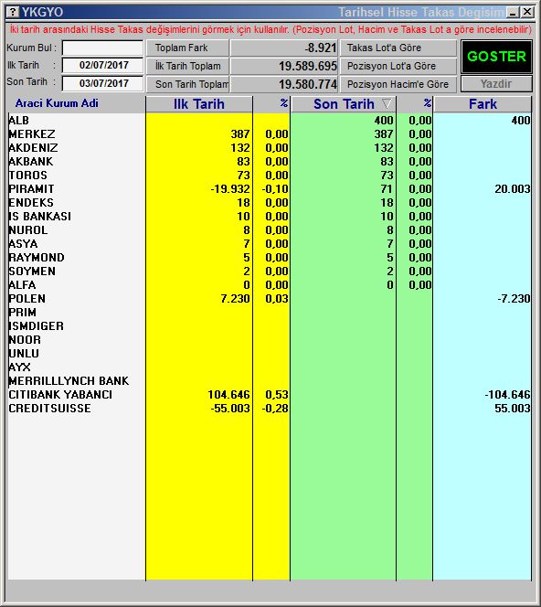This screenshot has width=541, height=607.
Task: Click the Araci Kurum Adi column header
Action: (57, 103)
